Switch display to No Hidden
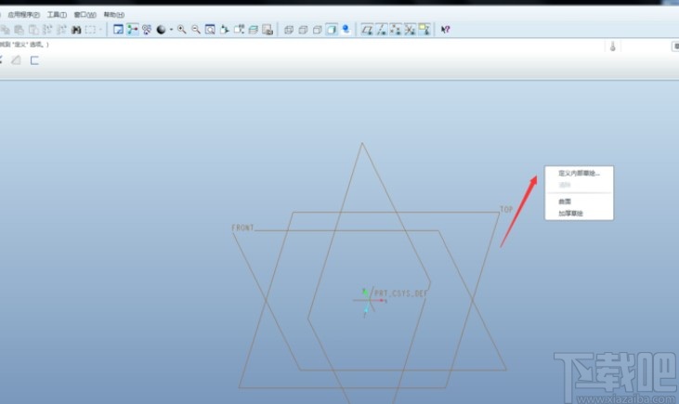The width and height of the screenshot is (679, 404). (x=318, y=30)
